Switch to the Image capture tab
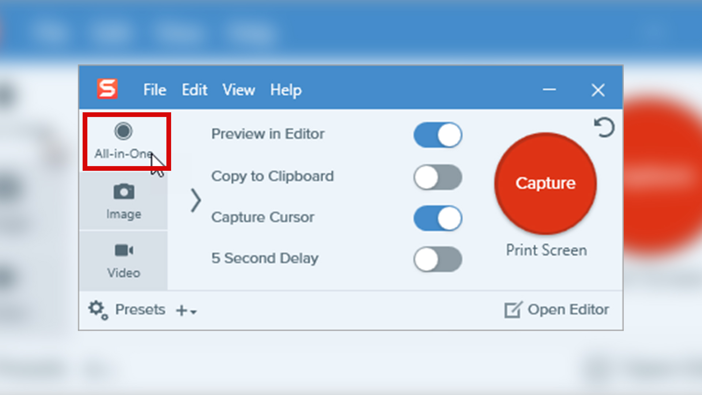The width and height of the screenshot is (702, 395). click(124, 202)
